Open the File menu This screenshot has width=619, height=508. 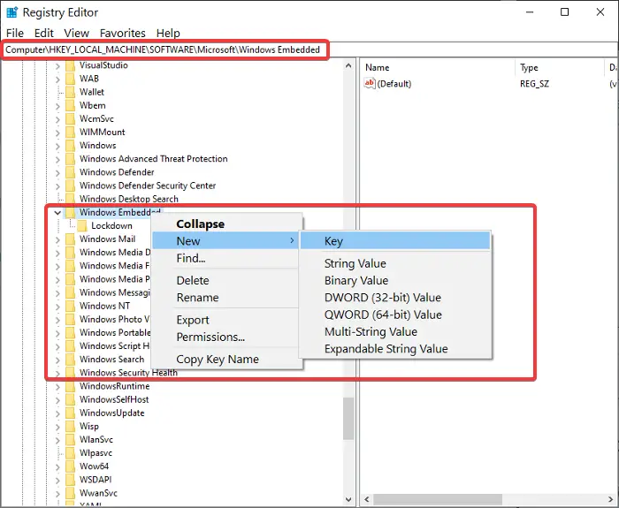click(x=15, y=34)
